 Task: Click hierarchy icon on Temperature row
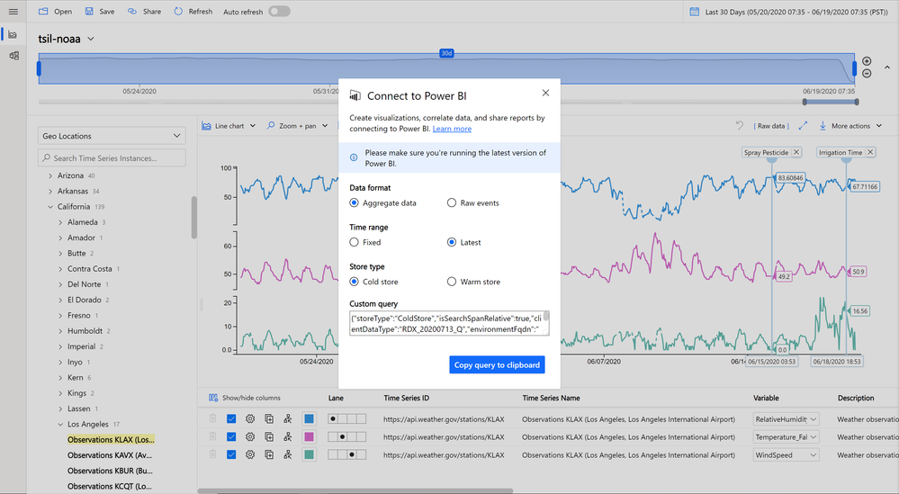point(288,436)
